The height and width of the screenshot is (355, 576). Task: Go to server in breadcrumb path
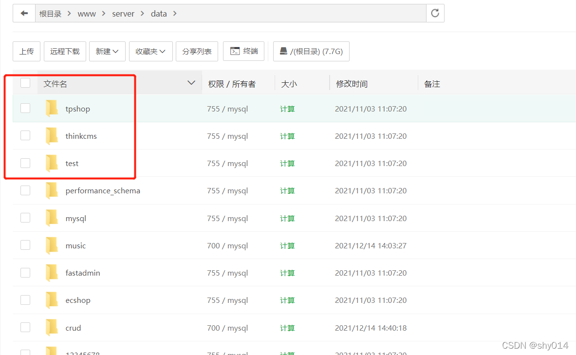tap(123, 14)
